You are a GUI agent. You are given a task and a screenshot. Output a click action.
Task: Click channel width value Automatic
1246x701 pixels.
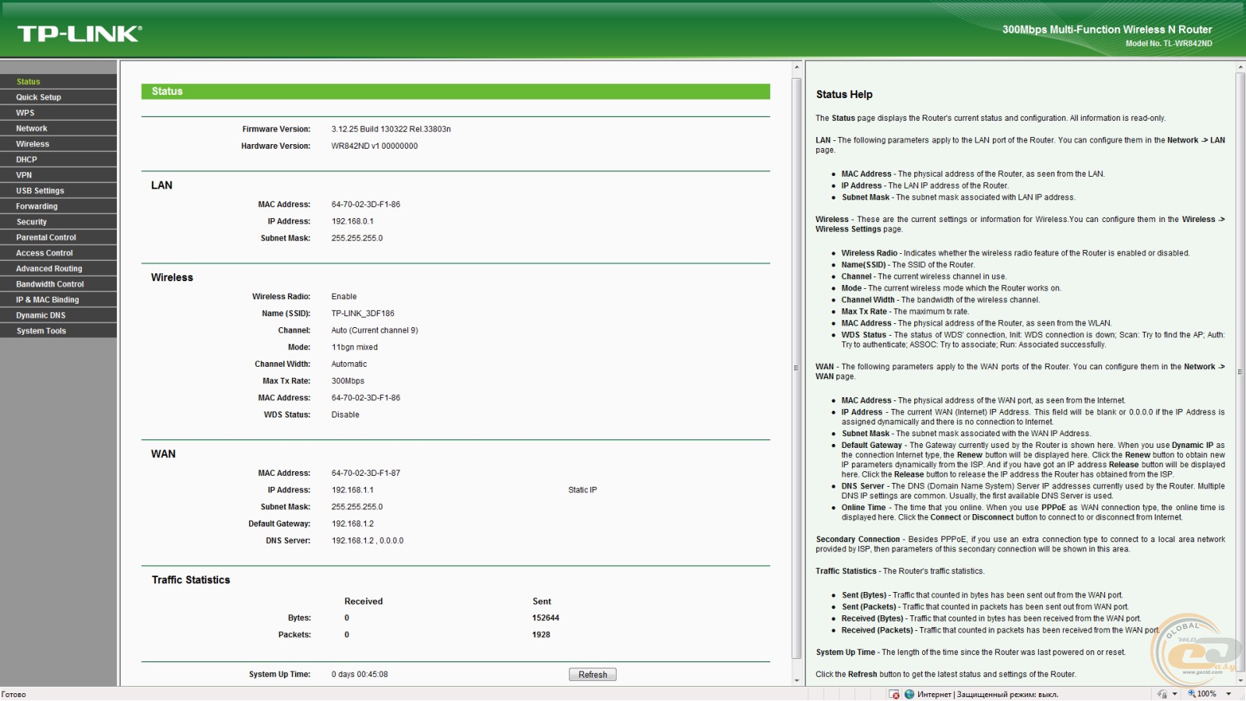[349, 365]
